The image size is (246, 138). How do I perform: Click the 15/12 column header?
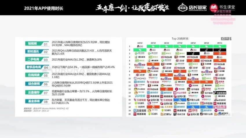[153, 43]
